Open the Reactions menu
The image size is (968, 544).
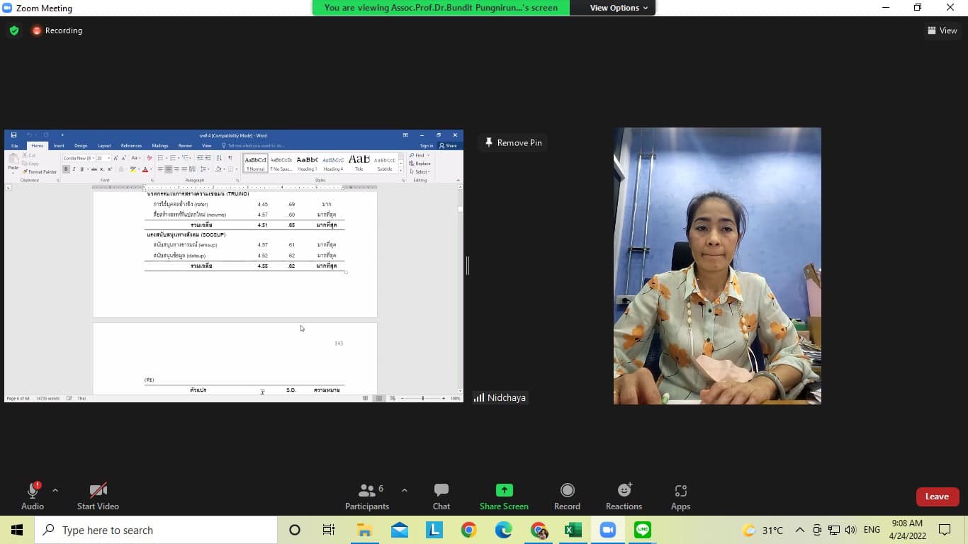click(x=624, y=497)
